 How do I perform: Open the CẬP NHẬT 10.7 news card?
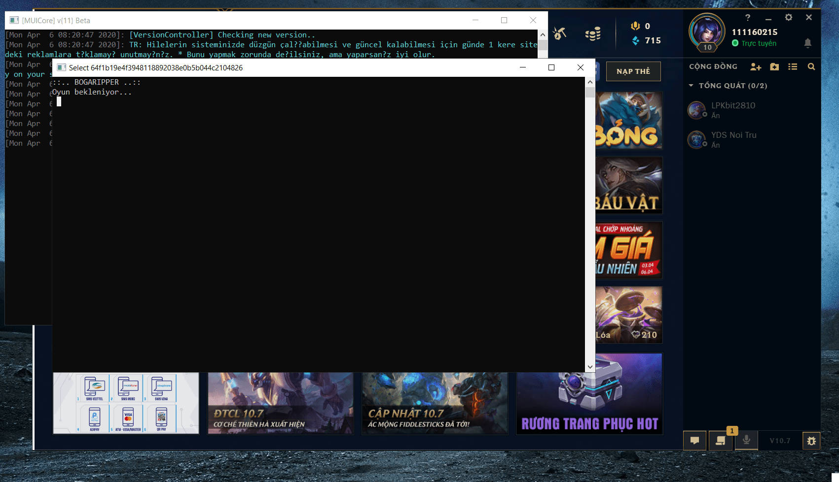(x=435, y=403)
